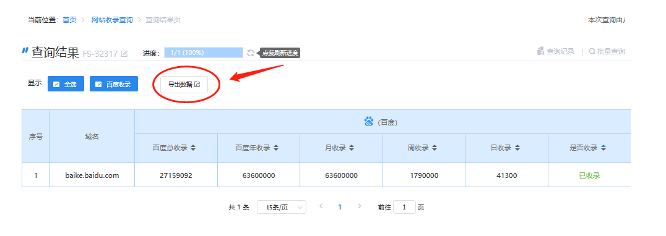The image size is (666, 236).
Task: Select page number 1 in pagination
Action: [340, 207]
